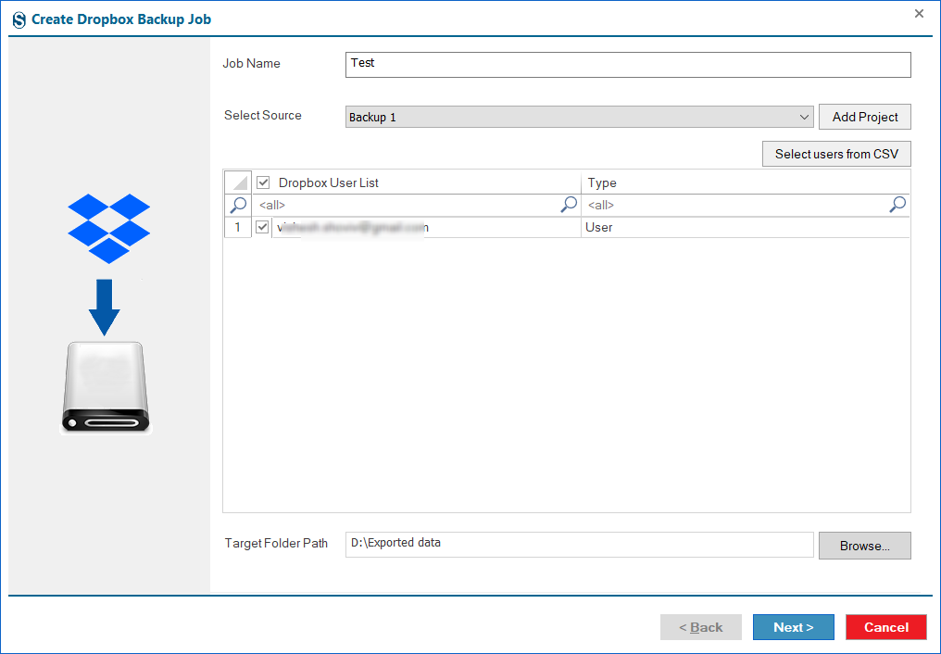This screenshot has height=654, width=941.
Task: Click the Browse... button
Action: (x=865, y=546)
